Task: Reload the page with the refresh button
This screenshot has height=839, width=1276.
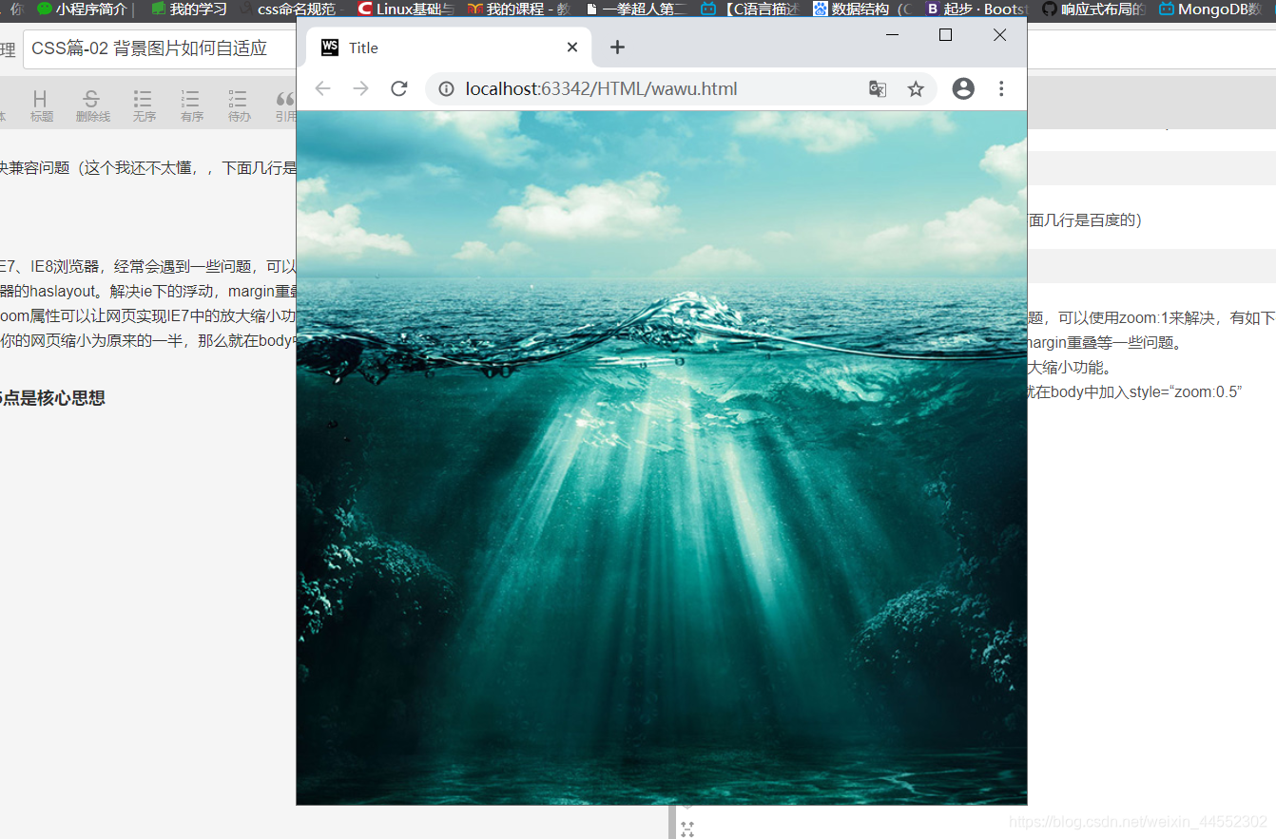Action: tap(398, 88)
